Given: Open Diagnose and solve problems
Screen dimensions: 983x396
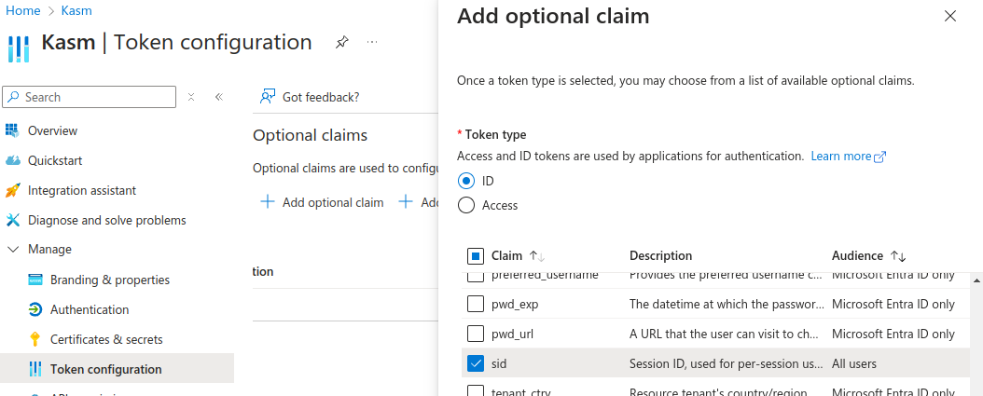Looking at the screenshot, I should click(x=106, y=220).
